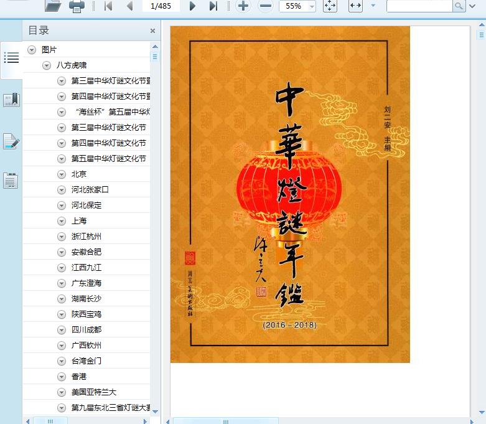486x424 pixels.
Task: Print the document with the printer icon
Action: click(x=77, y=6)
